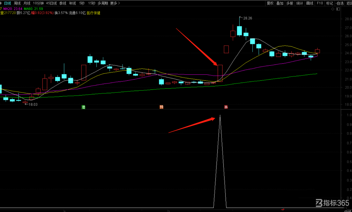Click the 换3.57% turnover rate text

point(61,13)
